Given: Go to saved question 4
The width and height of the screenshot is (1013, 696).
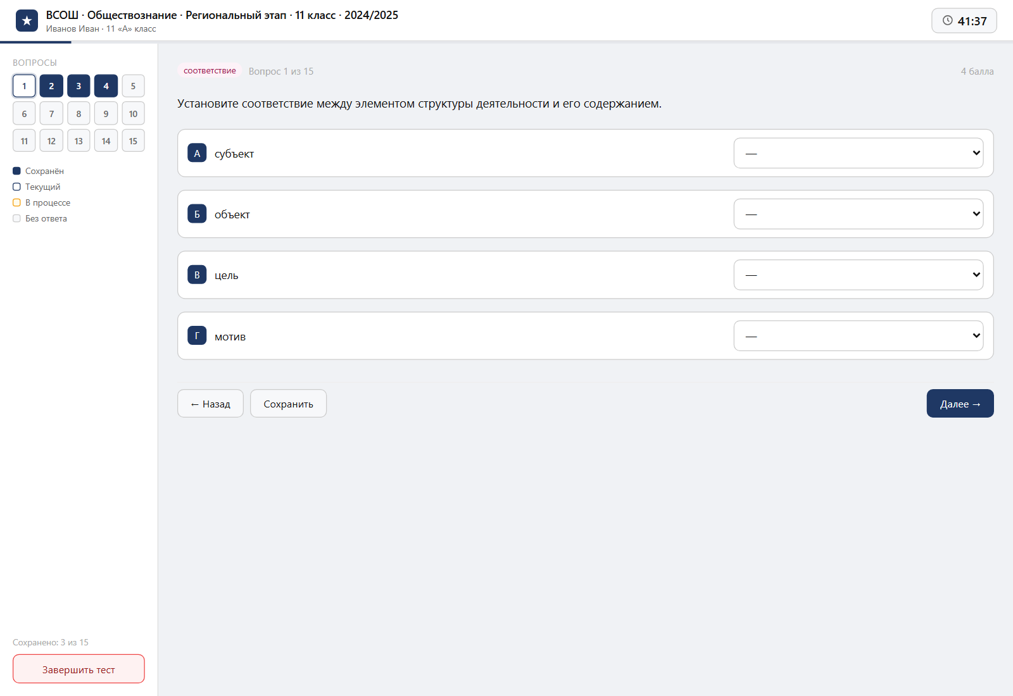Looking at the screenshot, I should click(106, 86).
